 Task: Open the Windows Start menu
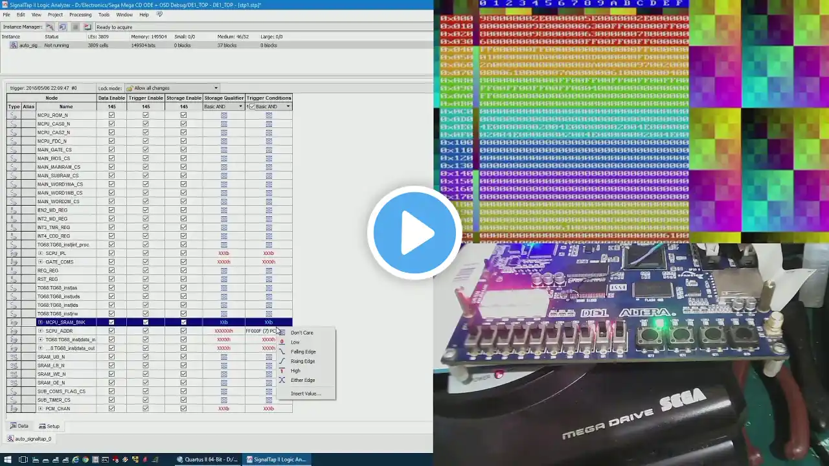(7, 460)
